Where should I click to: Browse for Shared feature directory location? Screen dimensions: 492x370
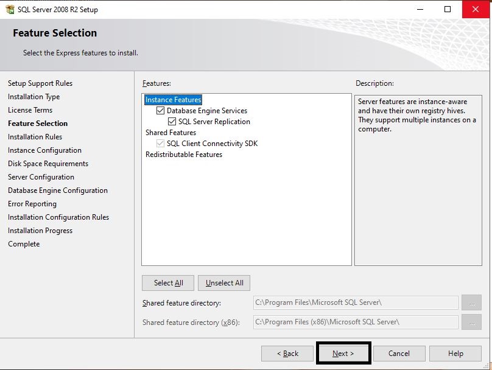(472, 302)
